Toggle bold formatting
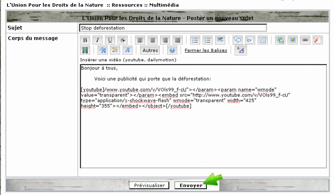334x195 pixels. coord(85,40)
